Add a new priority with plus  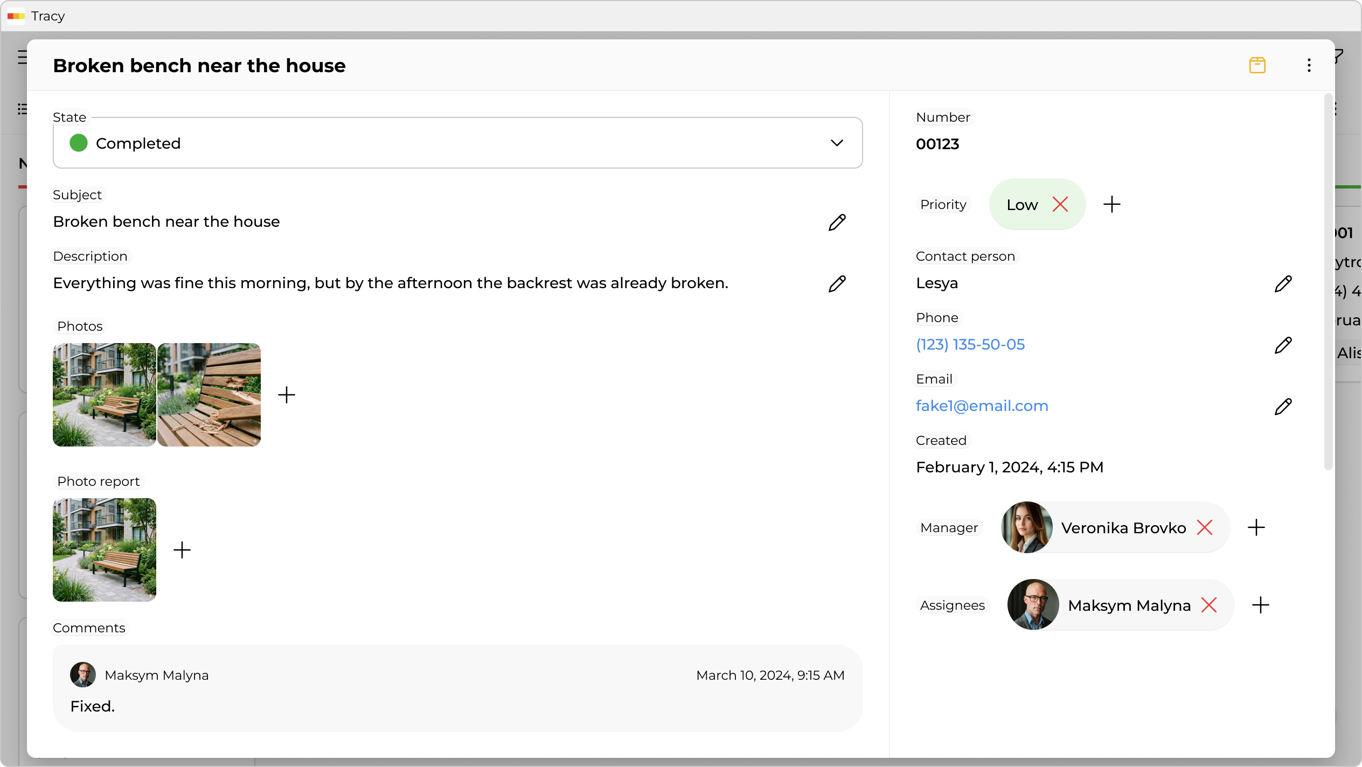click(1111, 205)
